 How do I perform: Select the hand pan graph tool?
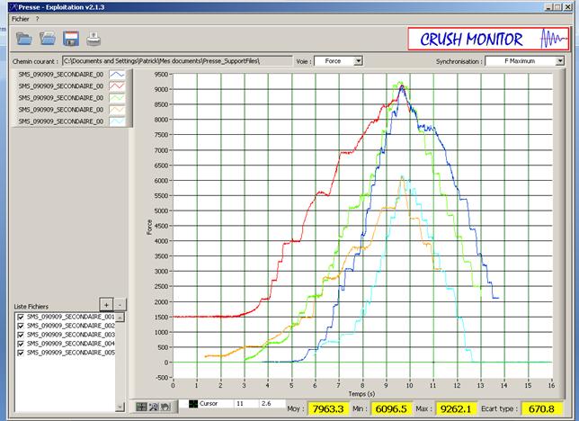(x=164, y=407)
